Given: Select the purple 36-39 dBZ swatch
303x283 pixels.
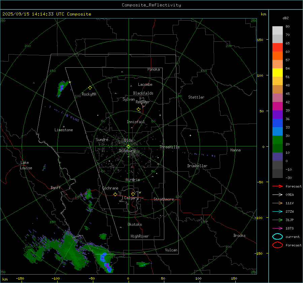Looking at the screenshot, I should [x=277, y=115].
